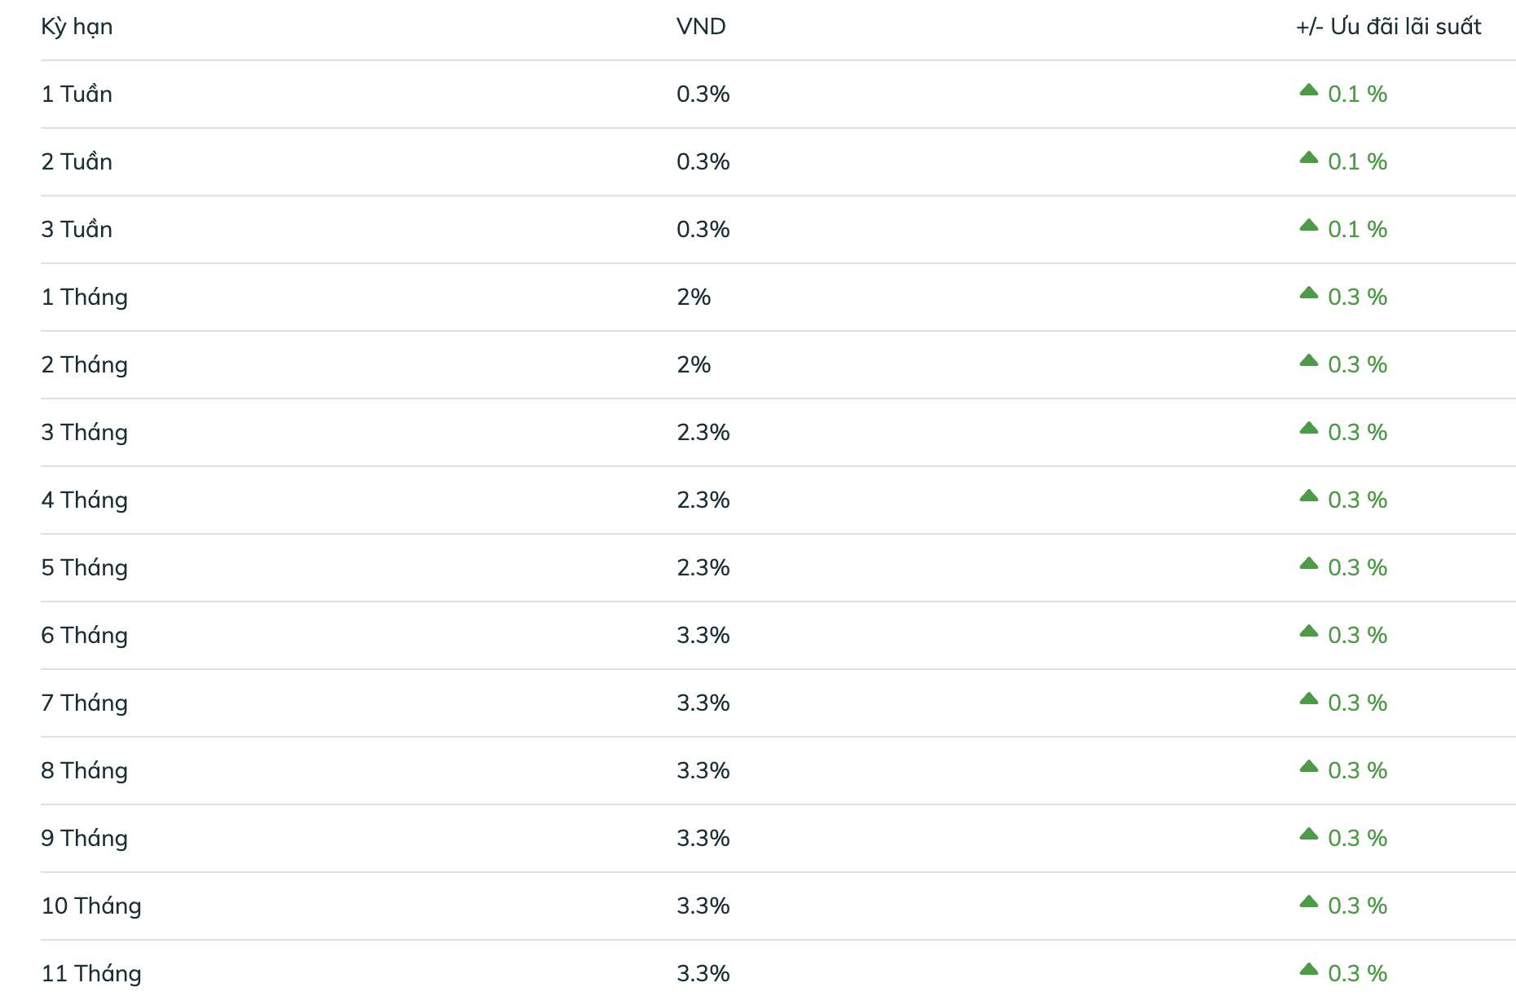The image size is (1516, 996).
Task: Click the 2% rate for 2 Tháng
Action: click(694, 364)
